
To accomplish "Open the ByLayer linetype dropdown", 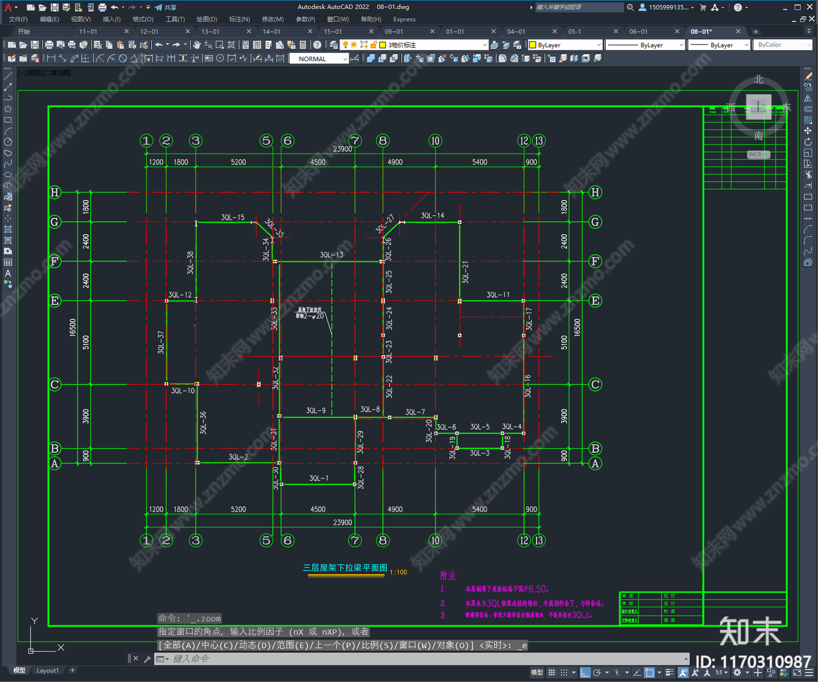I will (x=645, y=45).
